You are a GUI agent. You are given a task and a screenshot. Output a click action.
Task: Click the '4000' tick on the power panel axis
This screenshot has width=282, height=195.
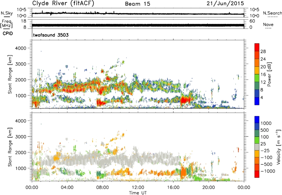(x=20, y=48)
